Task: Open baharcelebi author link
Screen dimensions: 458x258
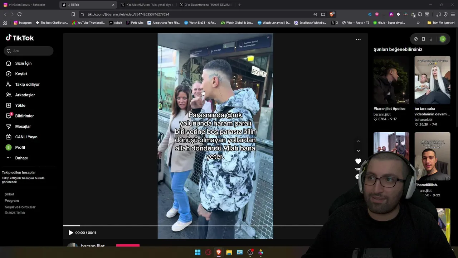Action: click(424, 120)
